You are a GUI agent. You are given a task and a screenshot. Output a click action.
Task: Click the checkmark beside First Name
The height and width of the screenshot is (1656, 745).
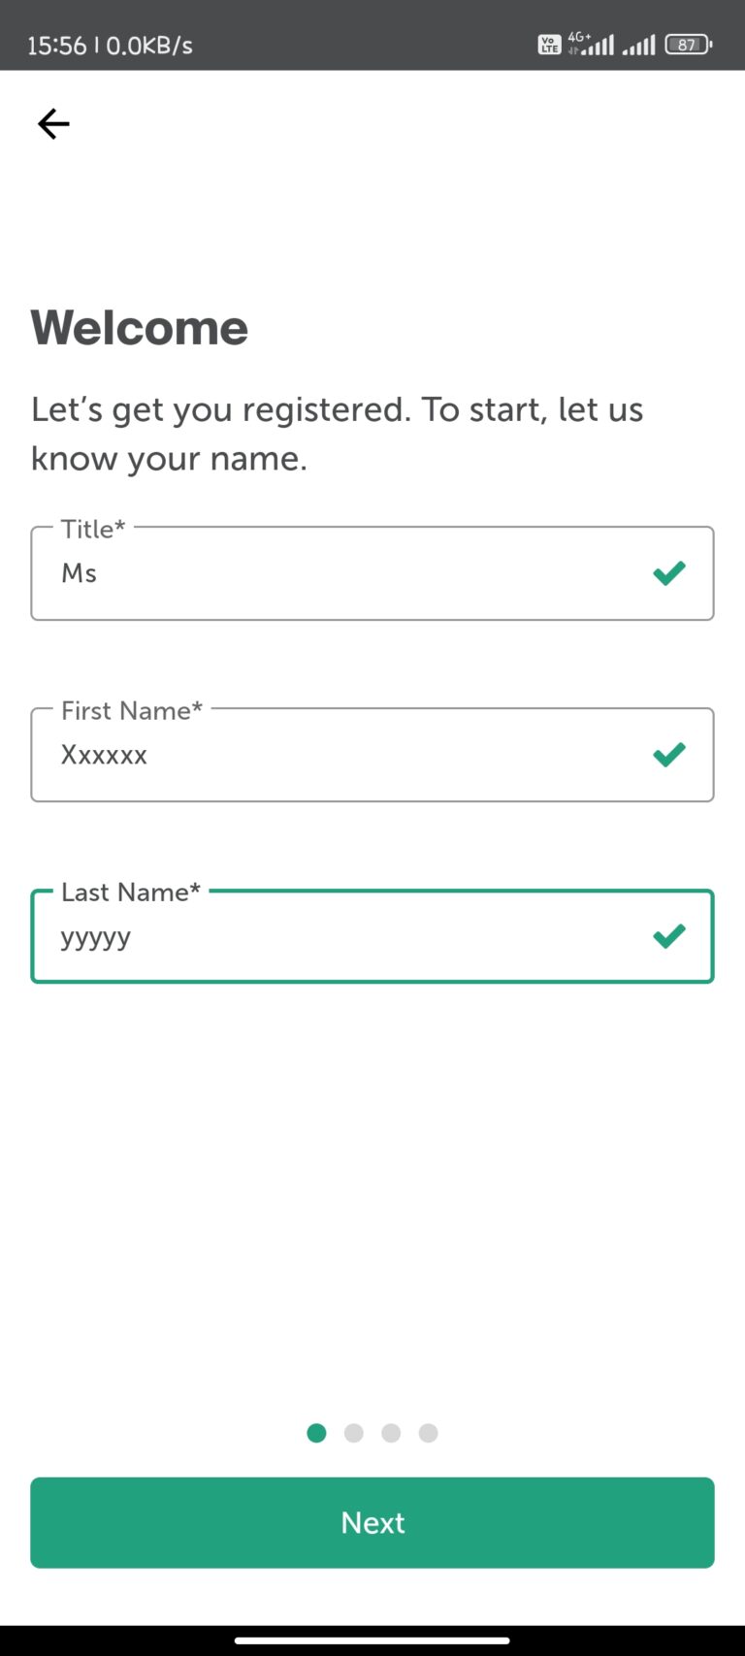pos(669,755)
